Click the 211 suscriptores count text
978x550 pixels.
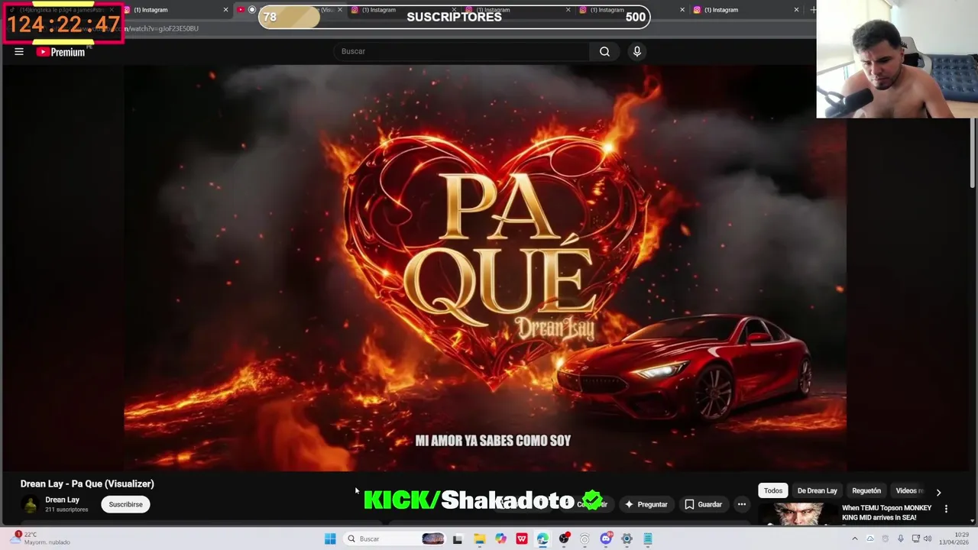(66, 510)
